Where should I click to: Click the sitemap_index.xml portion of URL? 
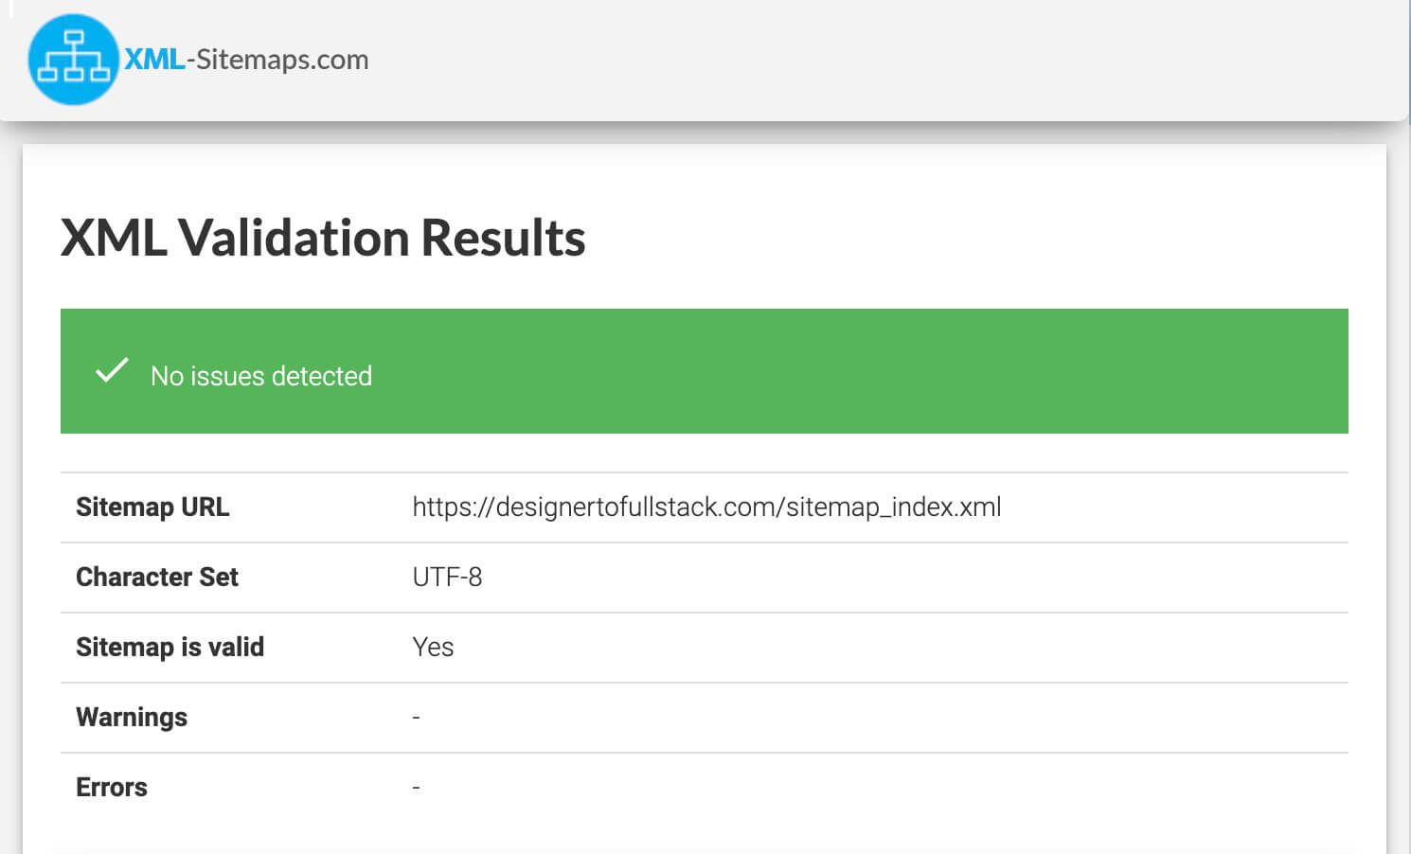pyautogui.click(x=893, y=507)
